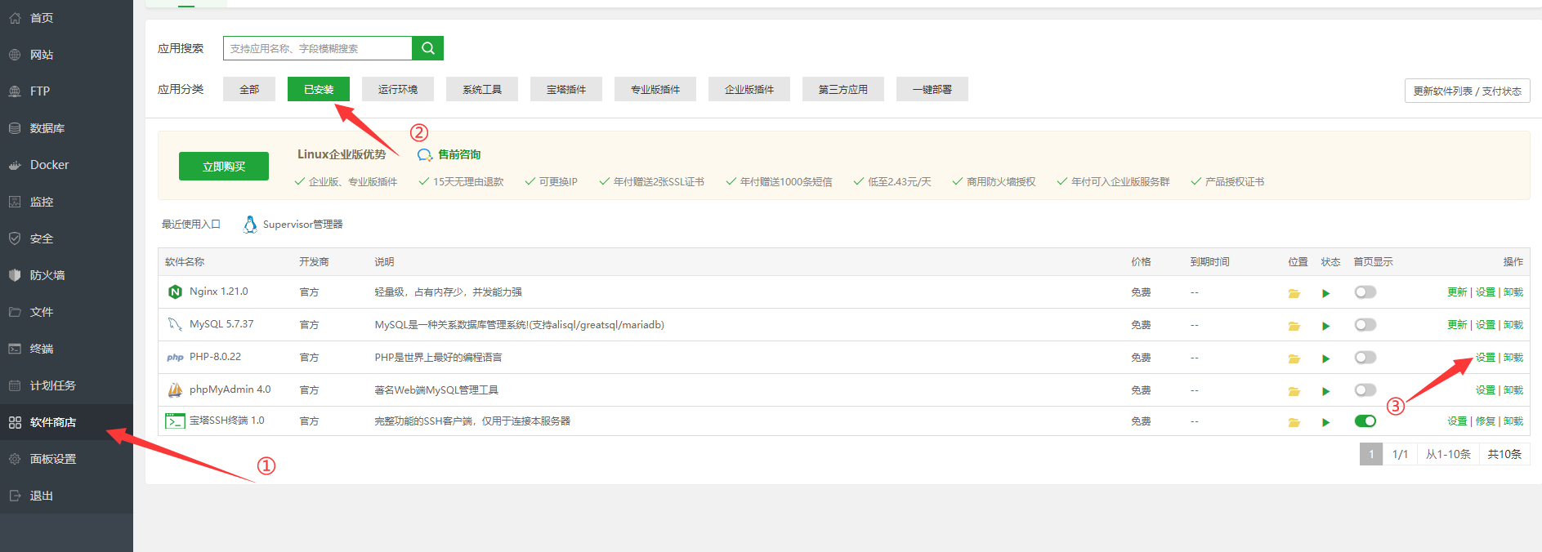
Task: Click the Nginx logo icon in table
Action: click(175, 292)
